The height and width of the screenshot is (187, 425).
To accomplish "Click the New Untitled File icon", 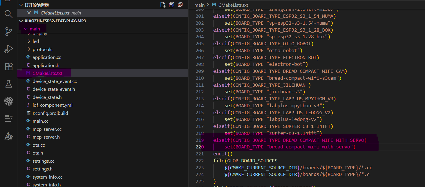I will (x=163, y=5).
